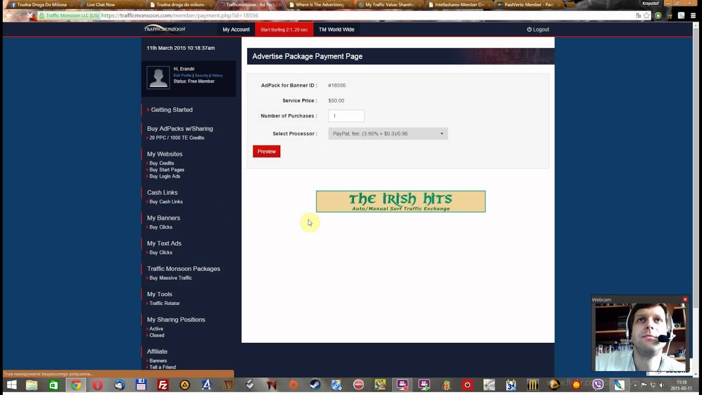
Task: Open the My Banners sidebar section
Action: (x=163, y=218)
